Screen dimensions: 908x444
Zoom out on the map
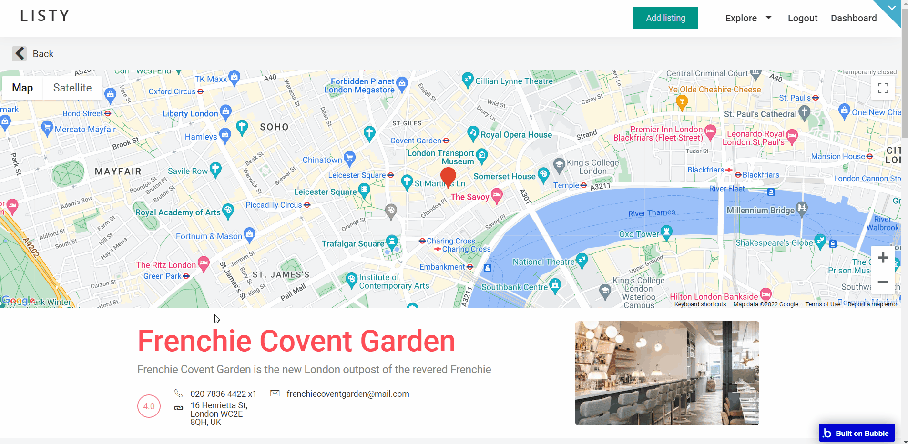(x=883, y=282)
